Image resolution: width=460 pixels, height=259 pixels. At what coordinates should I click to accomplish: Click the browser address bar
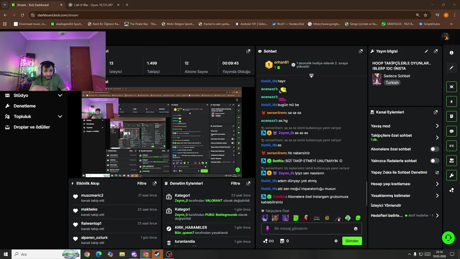[223, 15]
